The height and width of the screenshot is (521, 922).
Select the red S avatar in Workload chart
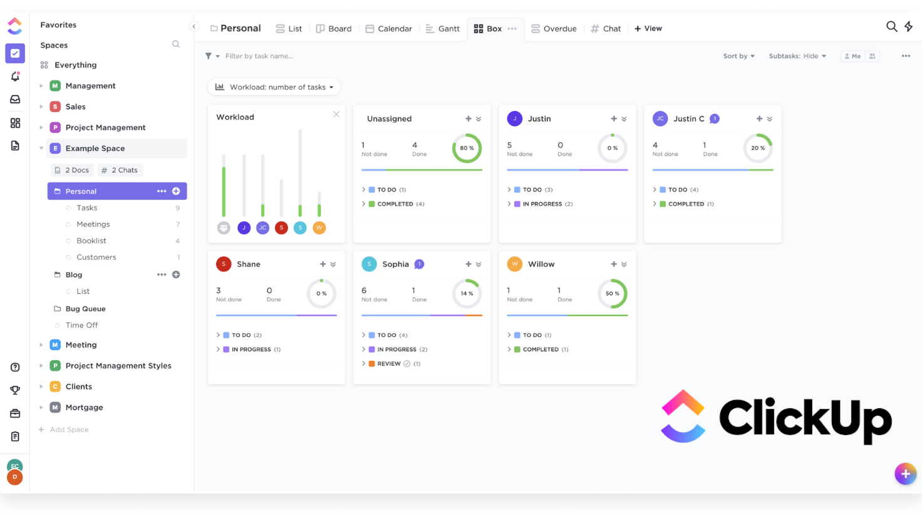pyautogui.click(x=282, y=228)
